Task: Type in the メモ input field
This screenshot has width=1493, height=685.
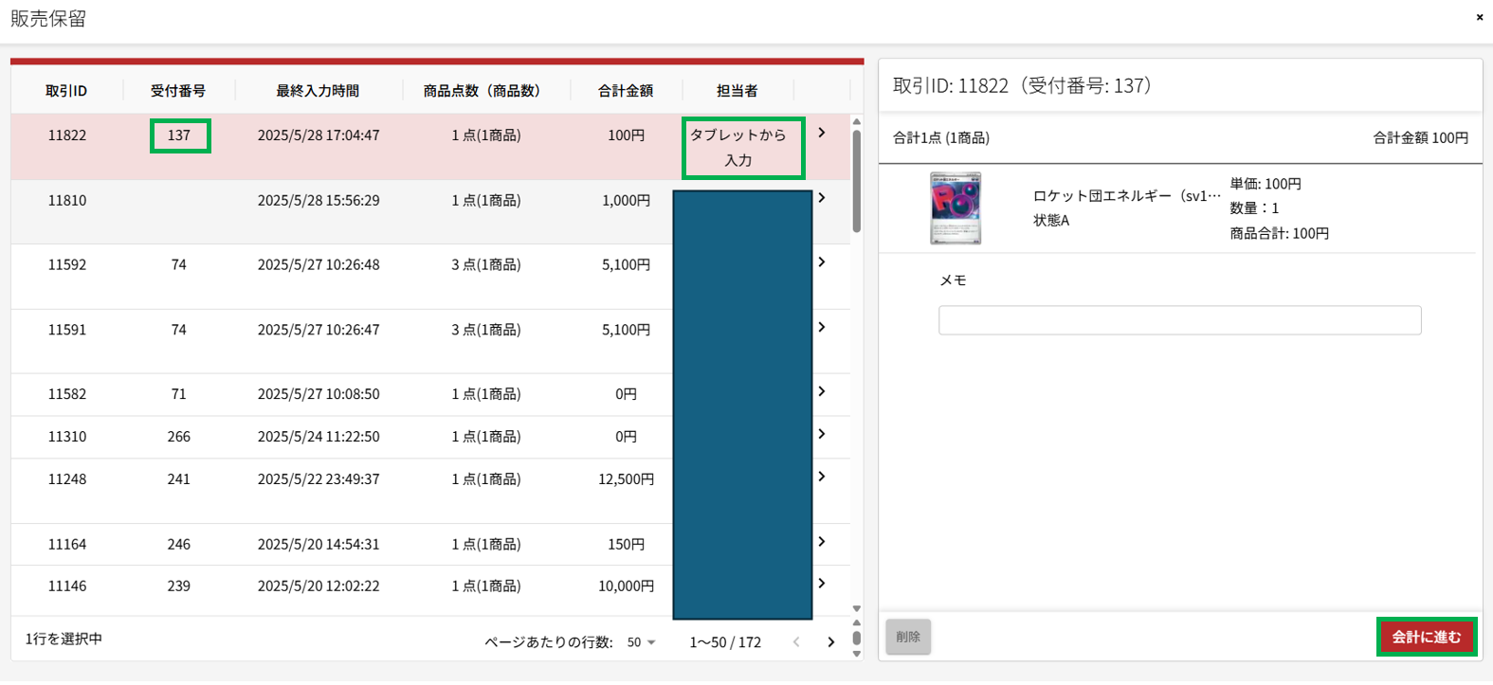Action: [1179, 320]
